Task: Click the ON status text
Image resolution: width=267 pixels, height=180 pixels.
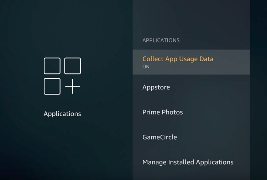Action: (146, 67)
